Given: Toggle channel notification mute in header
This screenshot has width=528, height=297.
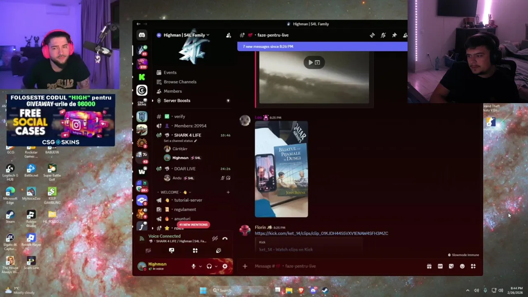Looking at the screenshot, I should click(383, 35).
